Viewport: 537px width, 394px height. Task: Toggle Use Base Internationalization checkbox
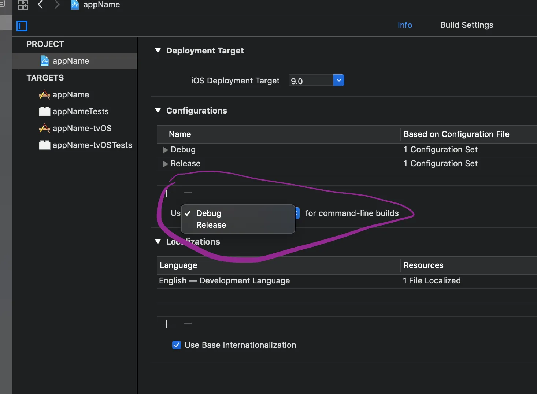[x=177, y=345]
